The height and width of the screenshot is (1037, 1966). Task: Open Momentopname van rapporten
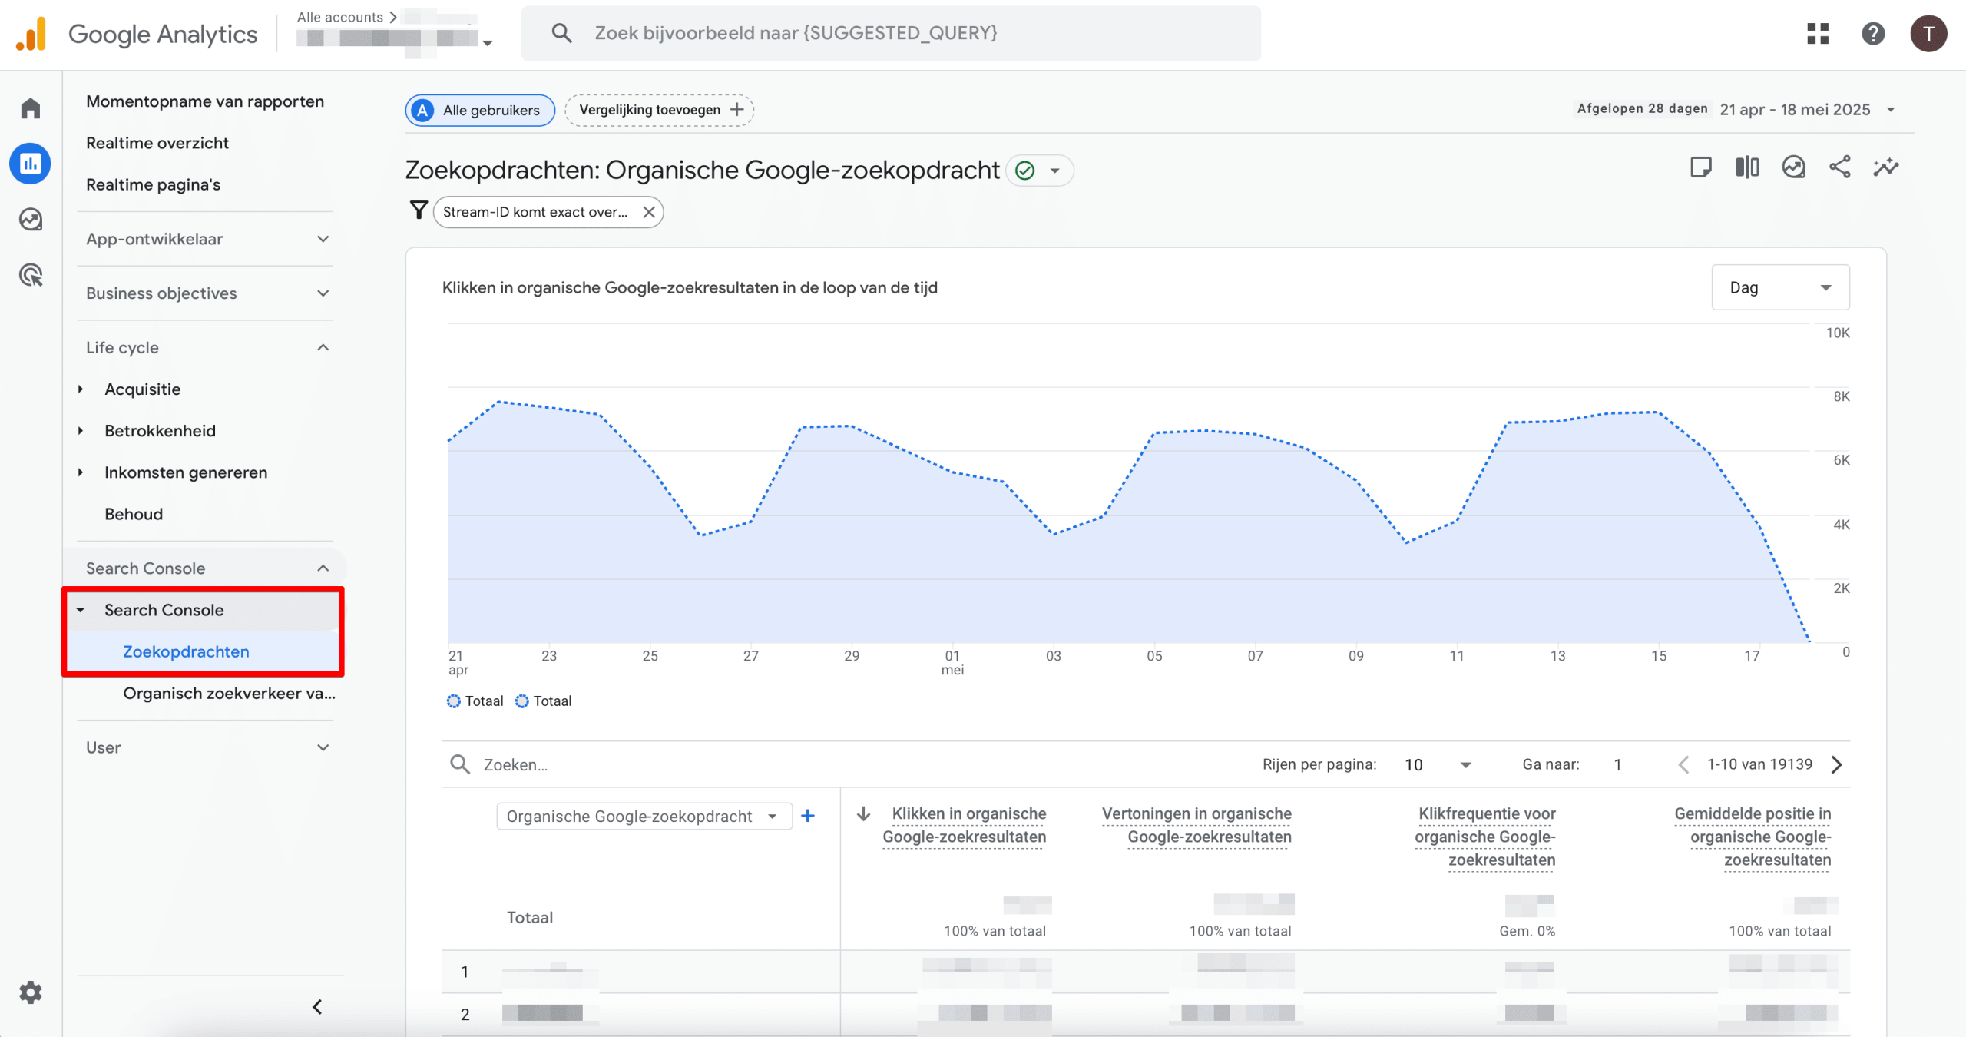(x=205, y=101)
